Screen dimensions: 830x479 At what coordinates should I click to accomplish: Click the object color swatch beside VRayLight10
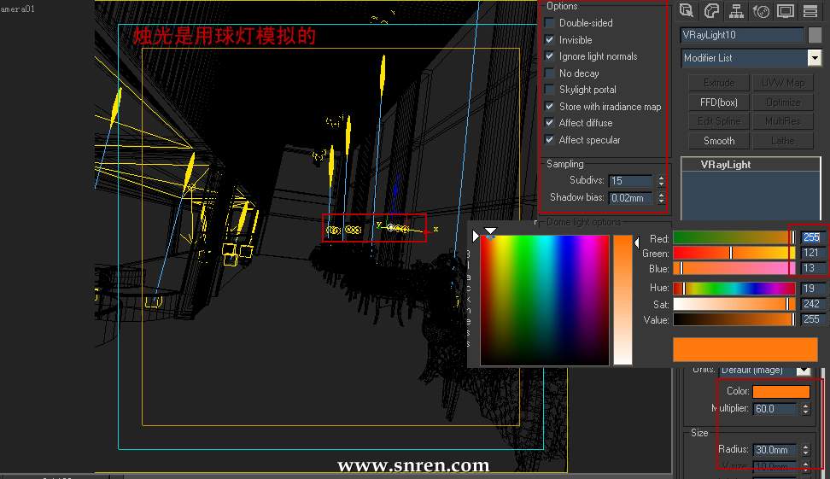coord(815,35)
